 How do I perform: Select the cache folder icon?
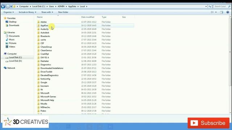point(38,40)
